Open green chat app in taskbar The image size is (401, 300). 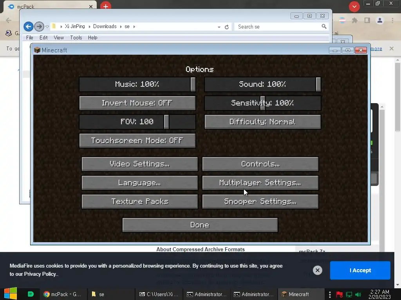(31, 294)
